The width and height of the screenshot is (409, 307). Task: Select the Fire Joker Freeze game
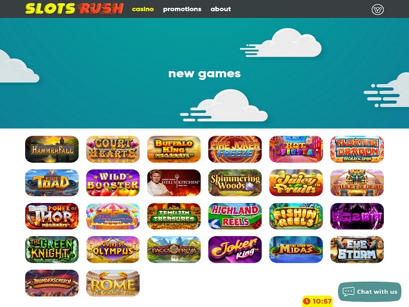tap(235, 149)
